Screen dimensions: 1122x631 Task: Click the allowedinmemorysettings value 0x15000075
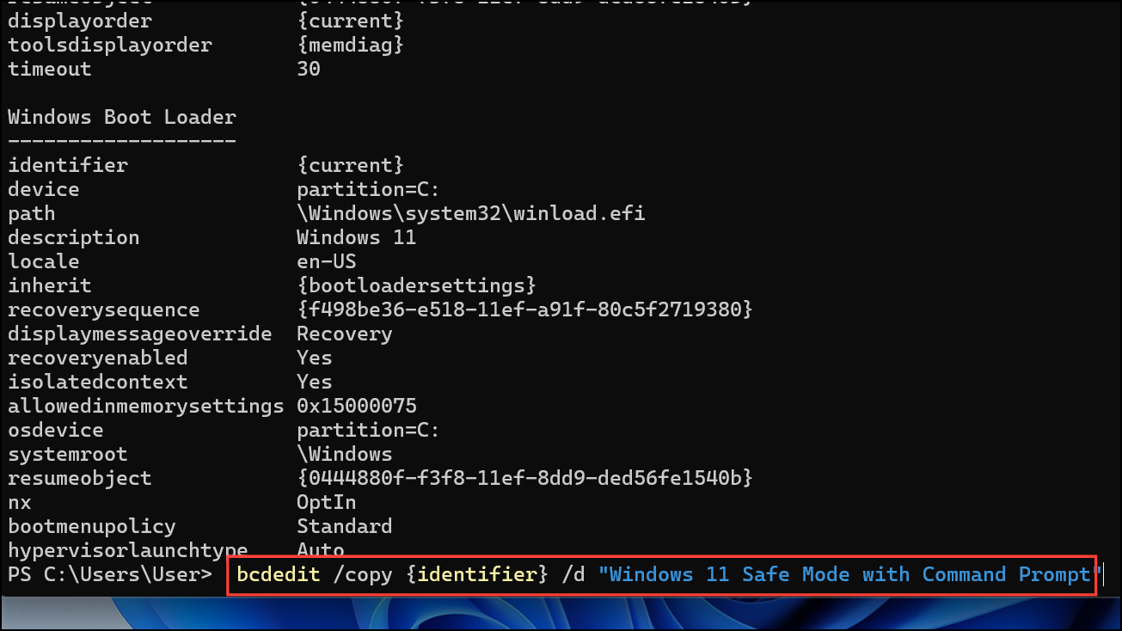356,406
